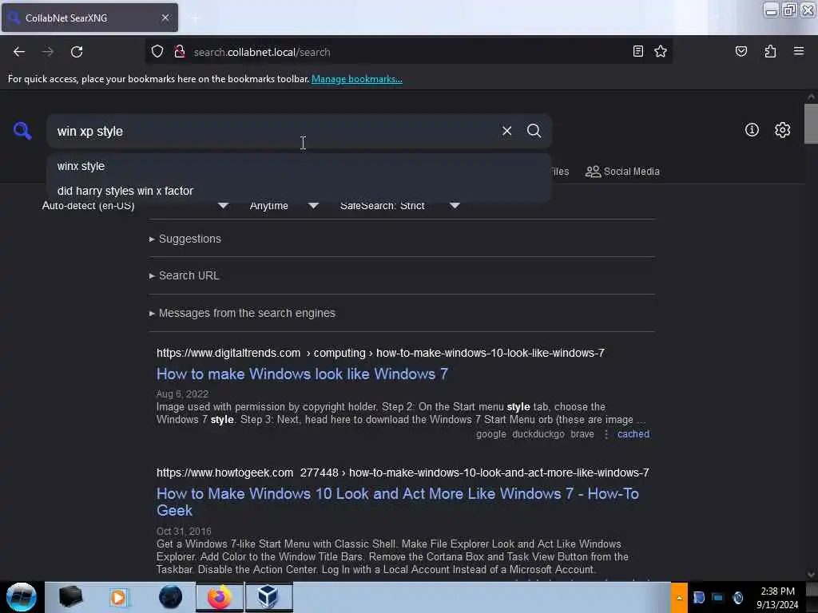Click the taskbar clock showing 2:38 PM
The image size is (818, 613).
point(777,597)
